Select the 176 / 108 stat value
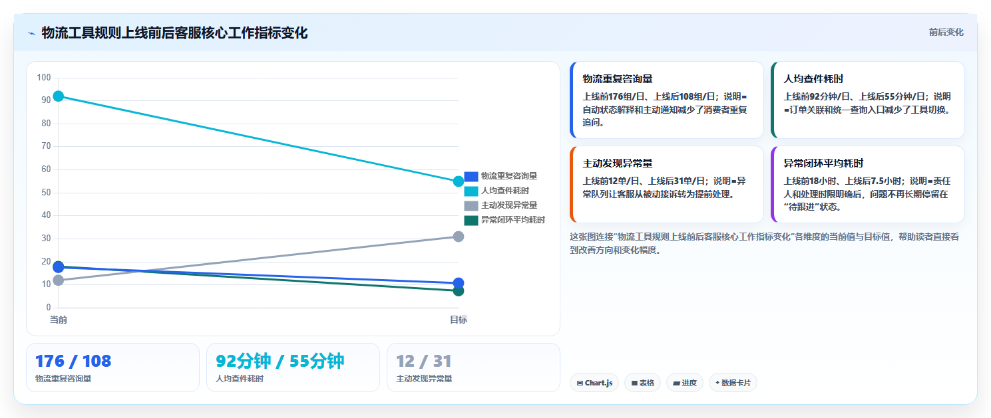 tap(73, 362)
